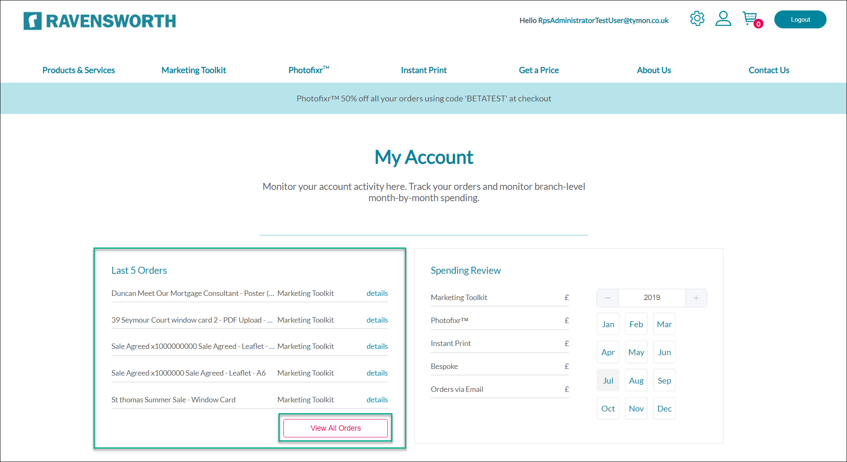847x462 pixels.
Task: Open details for St thomas Summer Sale order
Action: (377, 400)
